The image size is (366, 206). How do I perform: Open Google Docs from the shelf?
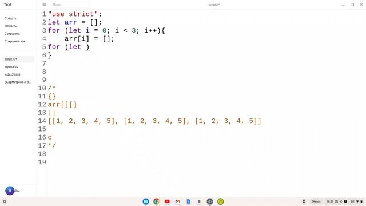click(x=188, y=201)
